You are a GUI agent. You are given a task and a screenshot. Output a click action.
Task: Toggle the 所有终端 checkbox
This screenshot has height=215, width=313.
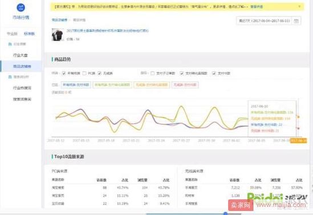click(63, 73)
